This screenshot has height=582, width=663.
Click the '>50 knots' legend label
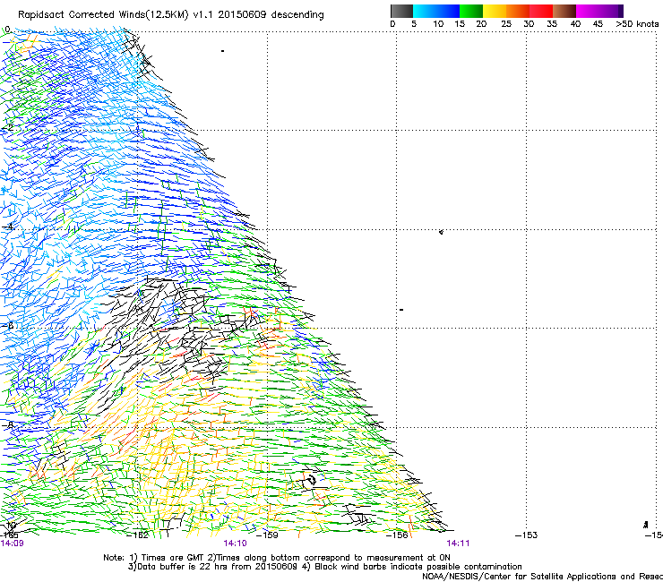[x=637, y=24]
